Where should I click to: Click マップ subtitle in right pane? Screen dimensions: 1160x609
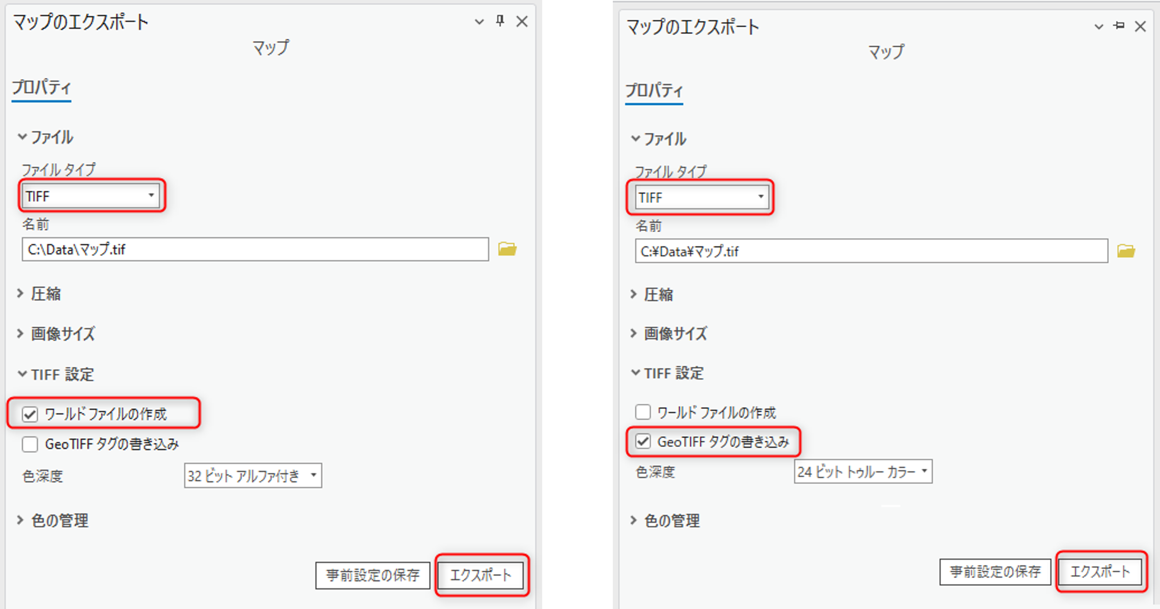[x=886, y=52]
